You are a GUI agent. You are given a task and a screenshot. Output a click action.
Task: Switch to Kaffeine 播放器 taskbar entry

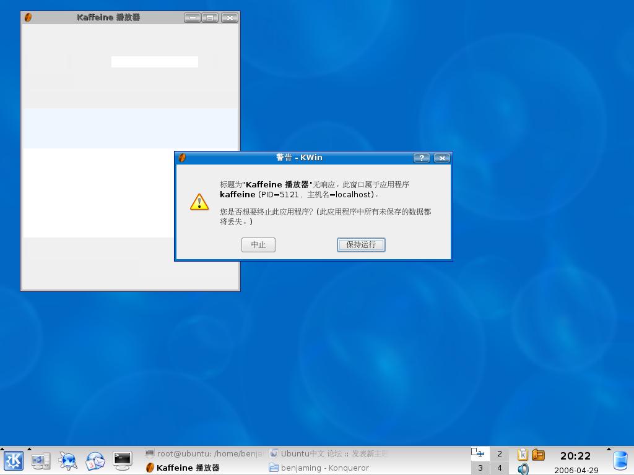tap(205, 468)
